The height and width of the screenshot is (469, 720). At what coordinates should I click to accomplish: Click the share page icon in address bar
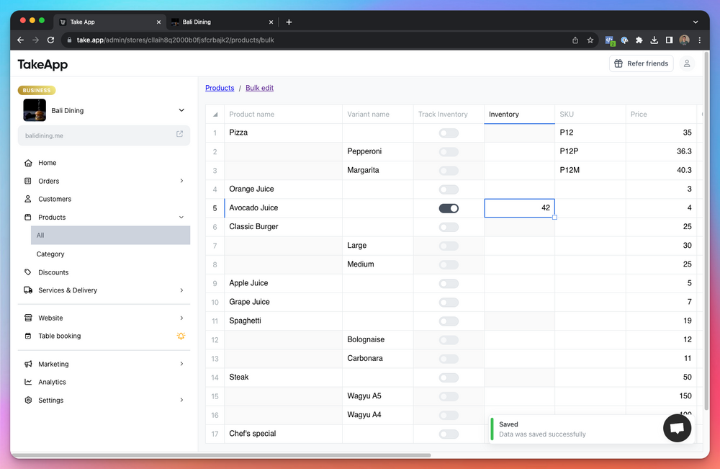[x=575, y=40]
